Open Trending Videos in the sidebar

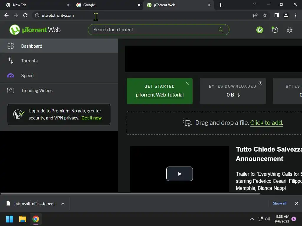pyautogui.click(x=59, y=90)
